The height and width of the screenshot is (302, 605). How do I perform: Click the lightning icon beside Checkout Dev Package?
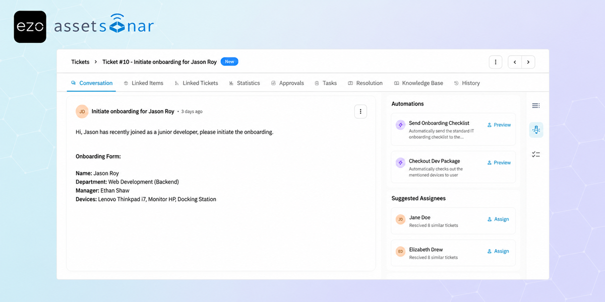point(400,163)
